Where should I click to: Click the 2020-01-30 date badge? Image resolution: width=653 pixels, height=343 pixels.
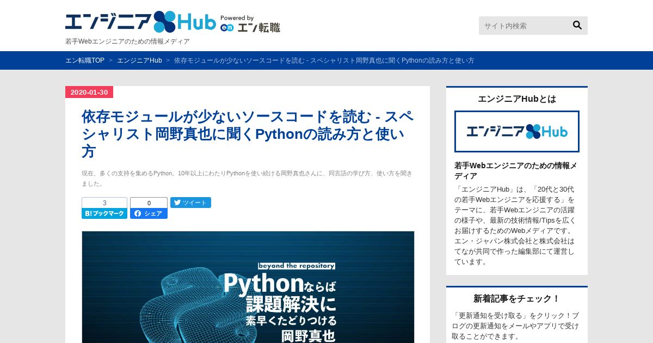pyautogui.click(x=89, y=92)
